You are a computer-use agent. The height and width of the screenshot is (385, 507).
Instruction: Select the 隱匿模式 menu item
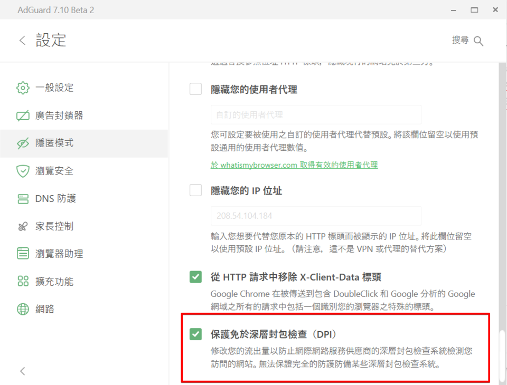(x=84, y=143)
